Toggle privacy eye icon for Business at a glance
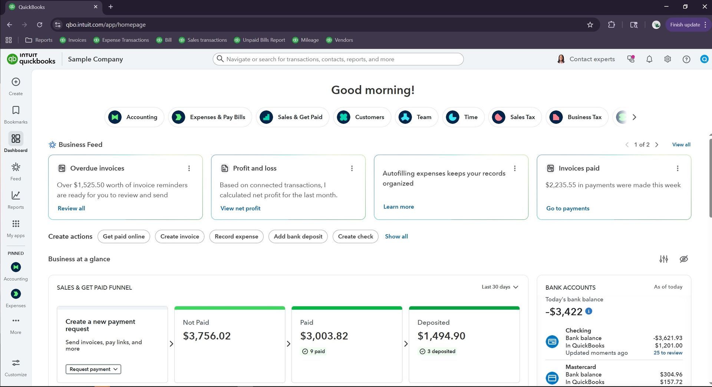This screenshot has width=712, height=387. [684, 259]
